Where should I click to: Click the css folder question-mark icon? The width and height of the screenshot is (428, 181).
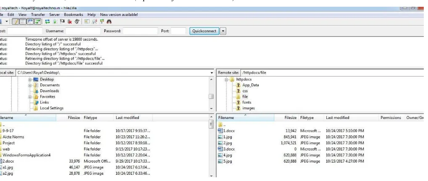(238, 91)
